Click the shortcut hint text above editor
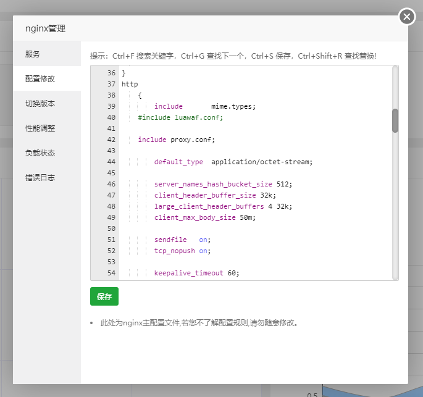423x397 pixels. pos(233,56)
